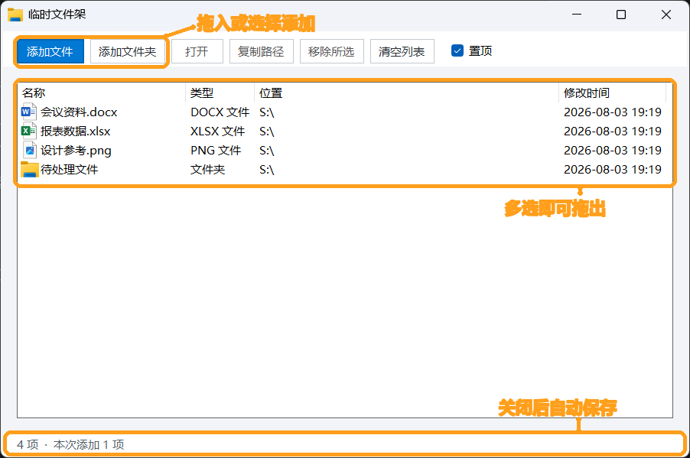Sort by the 类型 column header
This screenshot has width=690, height=458.
(x=220, y=93)
